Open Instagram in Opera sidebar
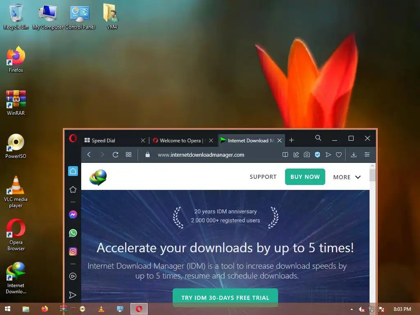 pos(73,251)
